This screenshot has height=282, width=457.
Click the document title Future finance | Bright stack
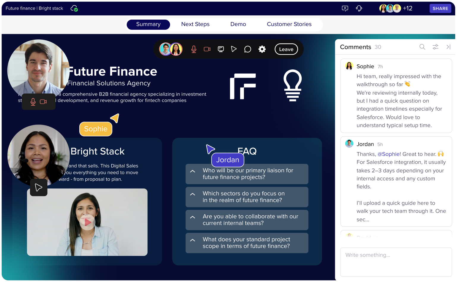[x=34, y=8]
